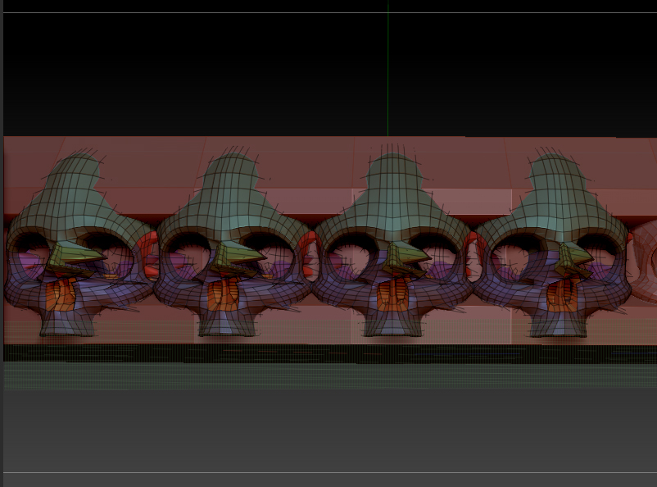
Task: Click the thin horizontal divider line near the bottom
Action: point(328,473)
